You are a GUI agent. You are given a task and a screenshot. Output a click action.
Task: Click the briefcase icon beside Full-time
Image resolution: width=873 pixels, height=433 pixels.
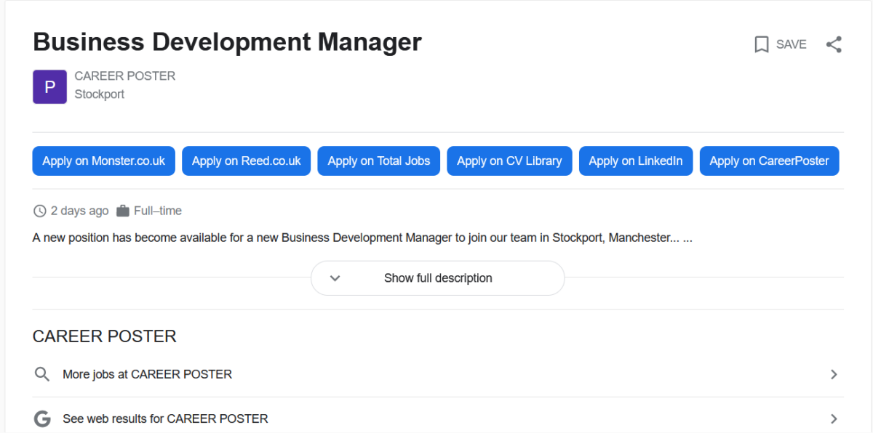(122, 211)
